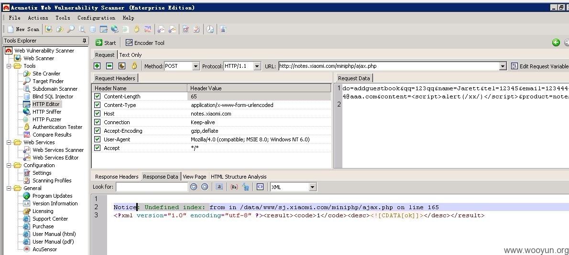Open Scanning Profiles in the tree
The image size is (569, 255).
(x=52, y=181)
